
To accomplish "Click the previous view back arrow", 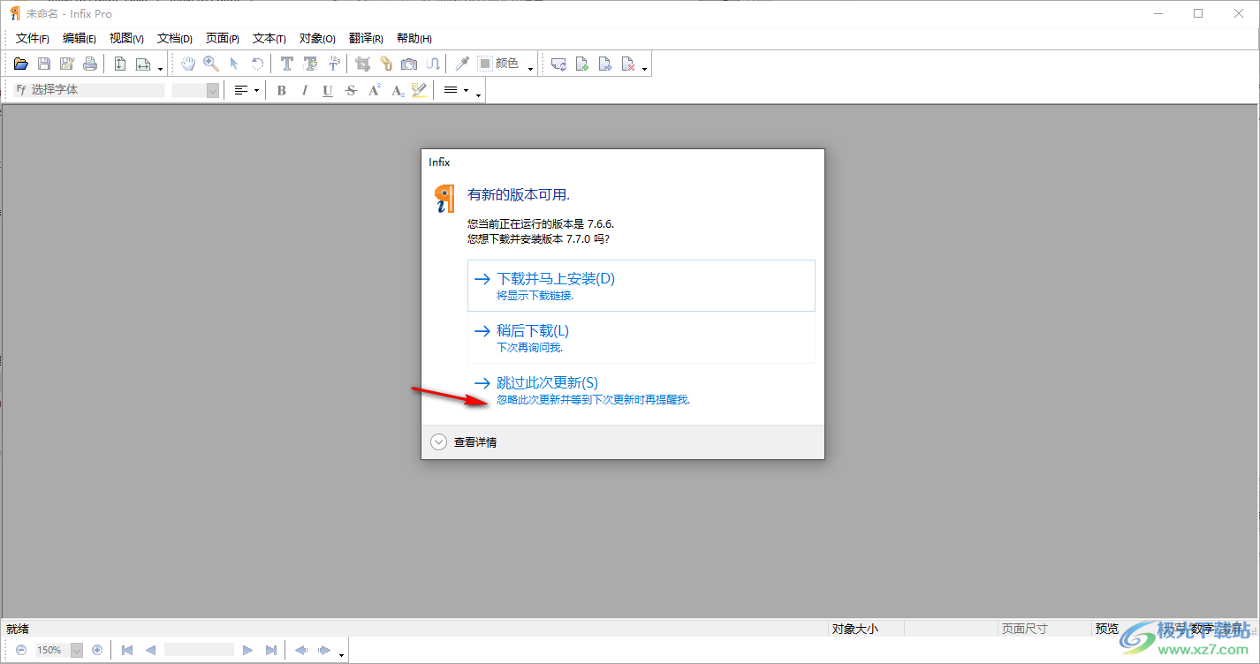I will [300, 650].
